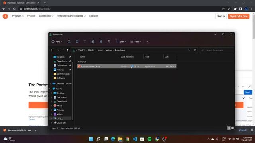This screenshot has width=255, height=143.
Task: Open Microsoft Edge from taskbar
Action: click(x=113, y=139)
